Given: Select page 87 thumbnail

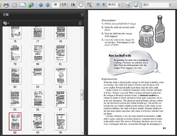Looking at the screenshot, I should [x=60, y=98].
